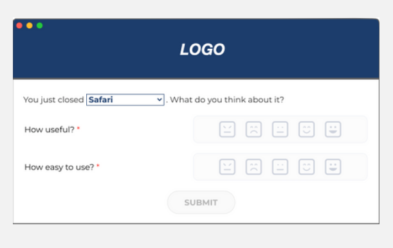
Task: Pick the neutral face for How useful
Action: coord(280,129)
